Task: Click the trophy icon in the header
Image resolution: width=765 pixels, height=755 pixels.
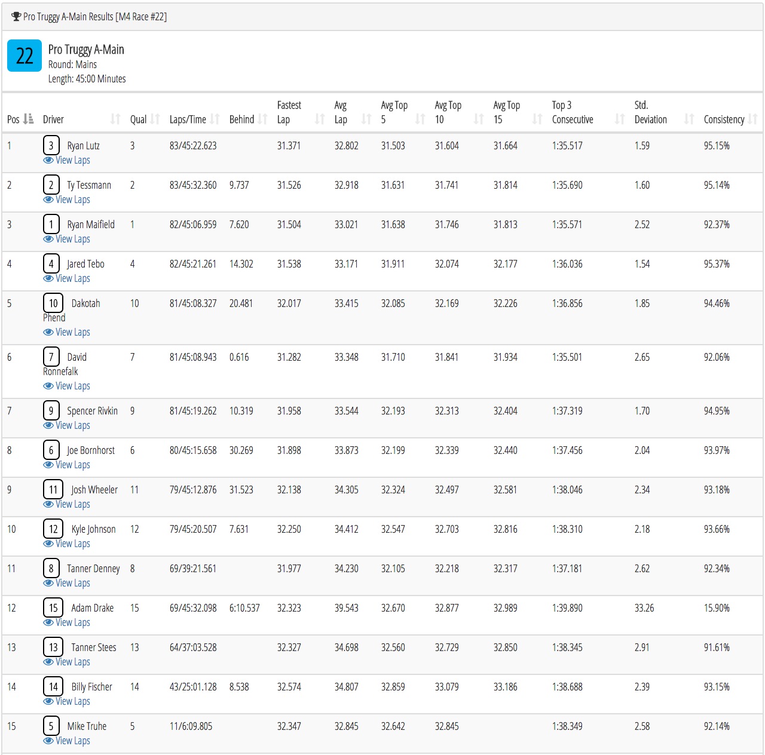Action: [x=16, y=17]
